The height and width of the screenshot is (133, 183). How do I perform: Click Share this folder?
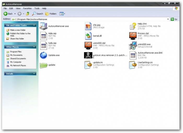[x=17, y=39]
